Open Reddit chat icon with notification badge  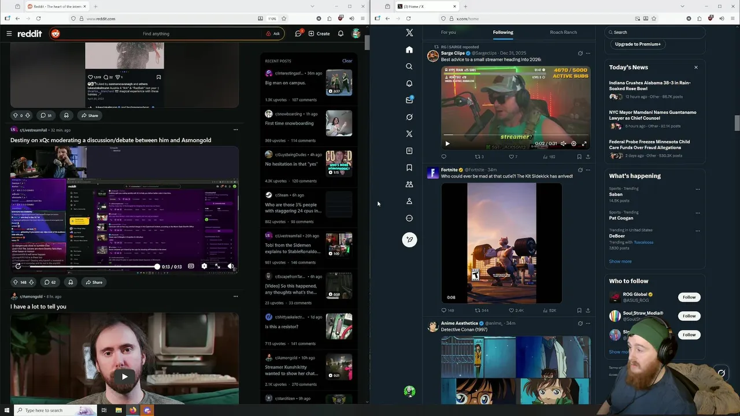point(298,34)
